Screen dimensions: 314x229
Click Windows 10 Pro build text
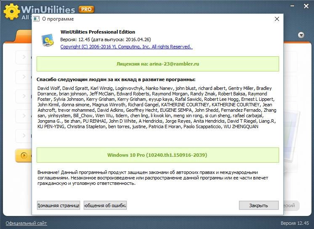point(157,155)
